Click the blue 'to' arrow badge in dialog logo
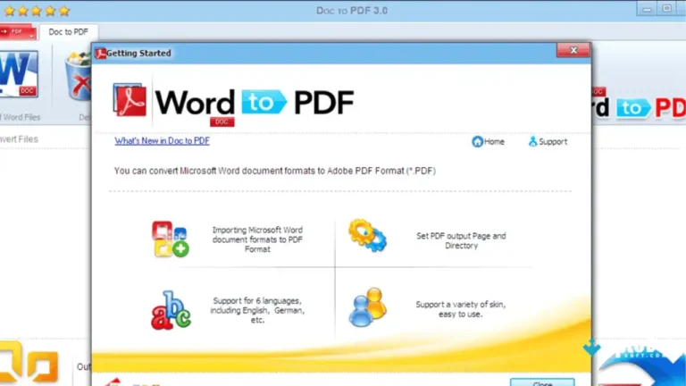686x386 pixels. 264,102
